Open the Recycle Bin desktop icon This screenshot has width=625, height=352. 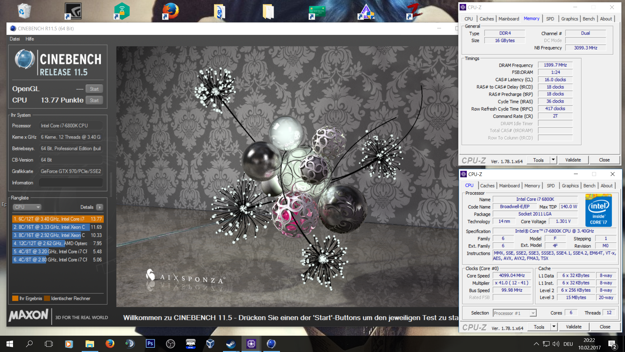(24, 11)
